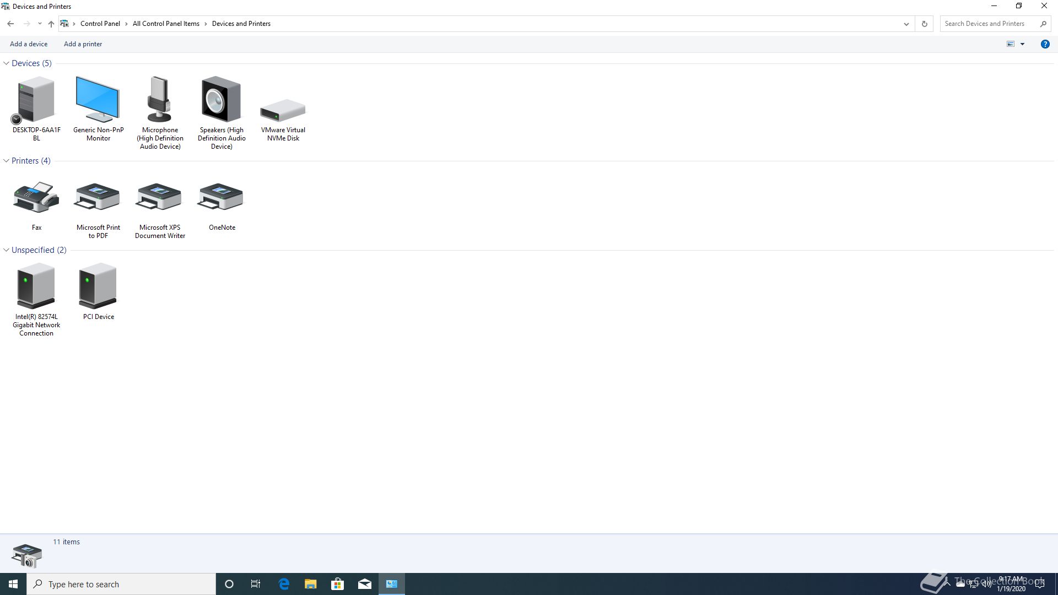Viewport: 1058px width, 595px height.
Task: Select the Speakers High Definition Audio device
Action: (x=221, y=100)
